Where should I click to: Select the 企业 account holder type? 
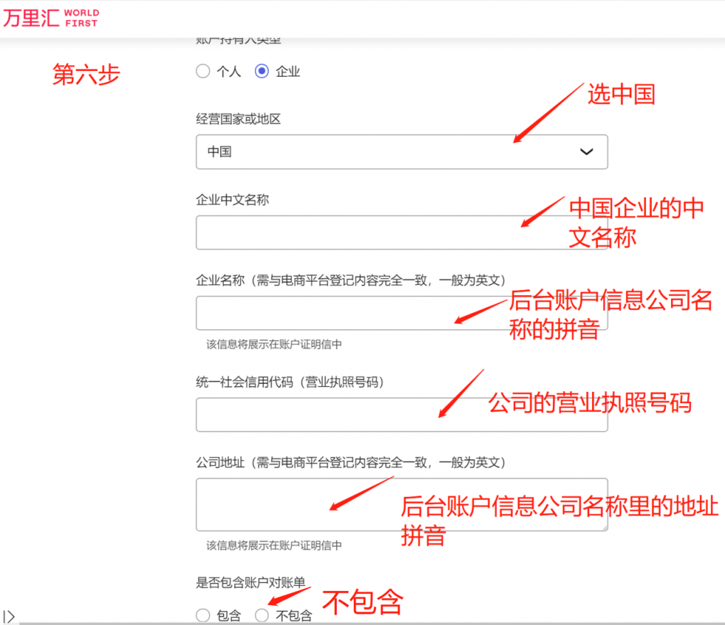click(262, 71)
